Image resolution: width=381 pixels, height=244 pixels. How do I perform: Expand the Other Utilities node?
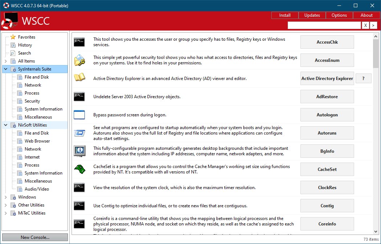point(6,205)
